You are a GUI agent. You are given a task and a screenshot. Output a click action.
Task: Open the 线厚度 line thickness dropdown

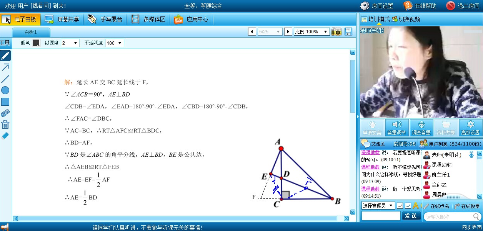tap(70, 43)
